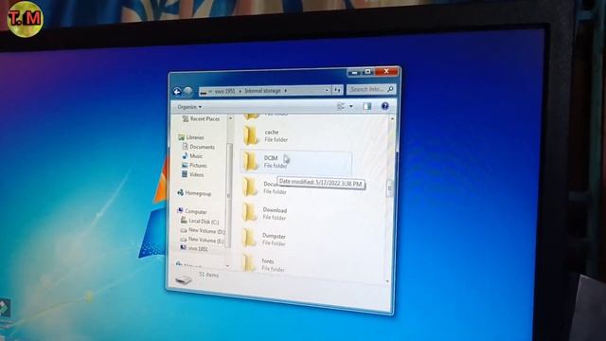The height and width of the screenshot is (341, 606).
Task: Click the Music note icon in sidebar
Action: pos(185,155)
